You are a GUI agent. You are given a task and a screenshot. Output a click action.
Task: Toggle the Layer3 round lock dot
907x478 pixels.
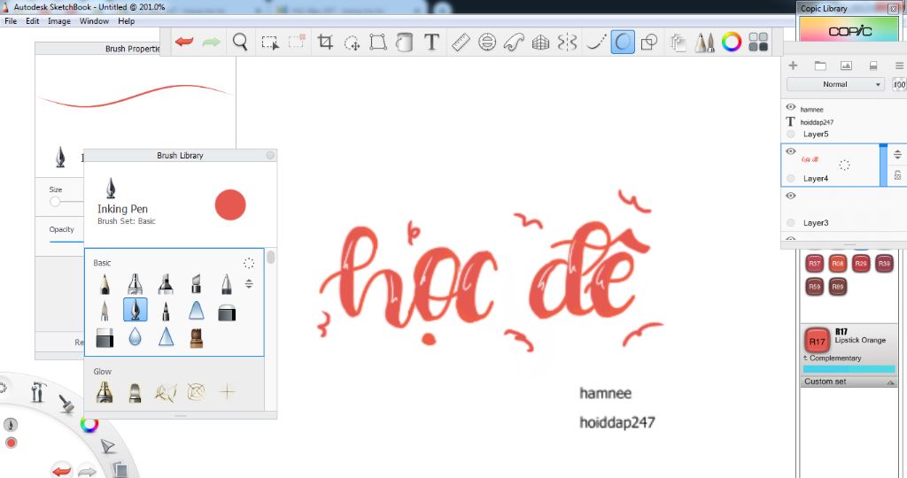coord(791,222)
